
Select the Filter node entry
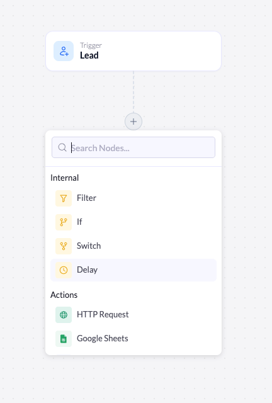(133, 198)
